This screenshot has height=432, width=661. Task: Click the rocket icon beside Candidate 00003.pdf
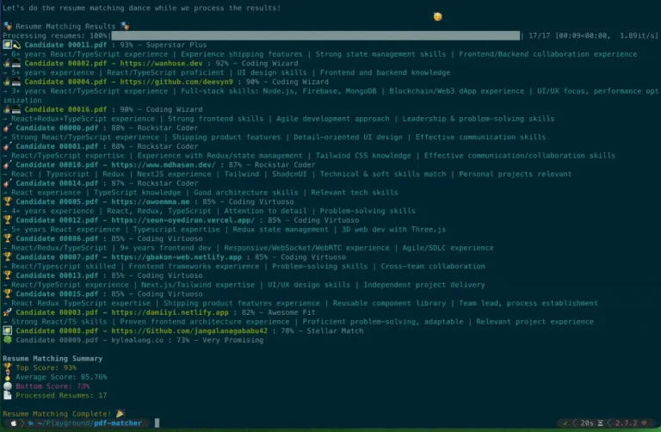[7, 312]
